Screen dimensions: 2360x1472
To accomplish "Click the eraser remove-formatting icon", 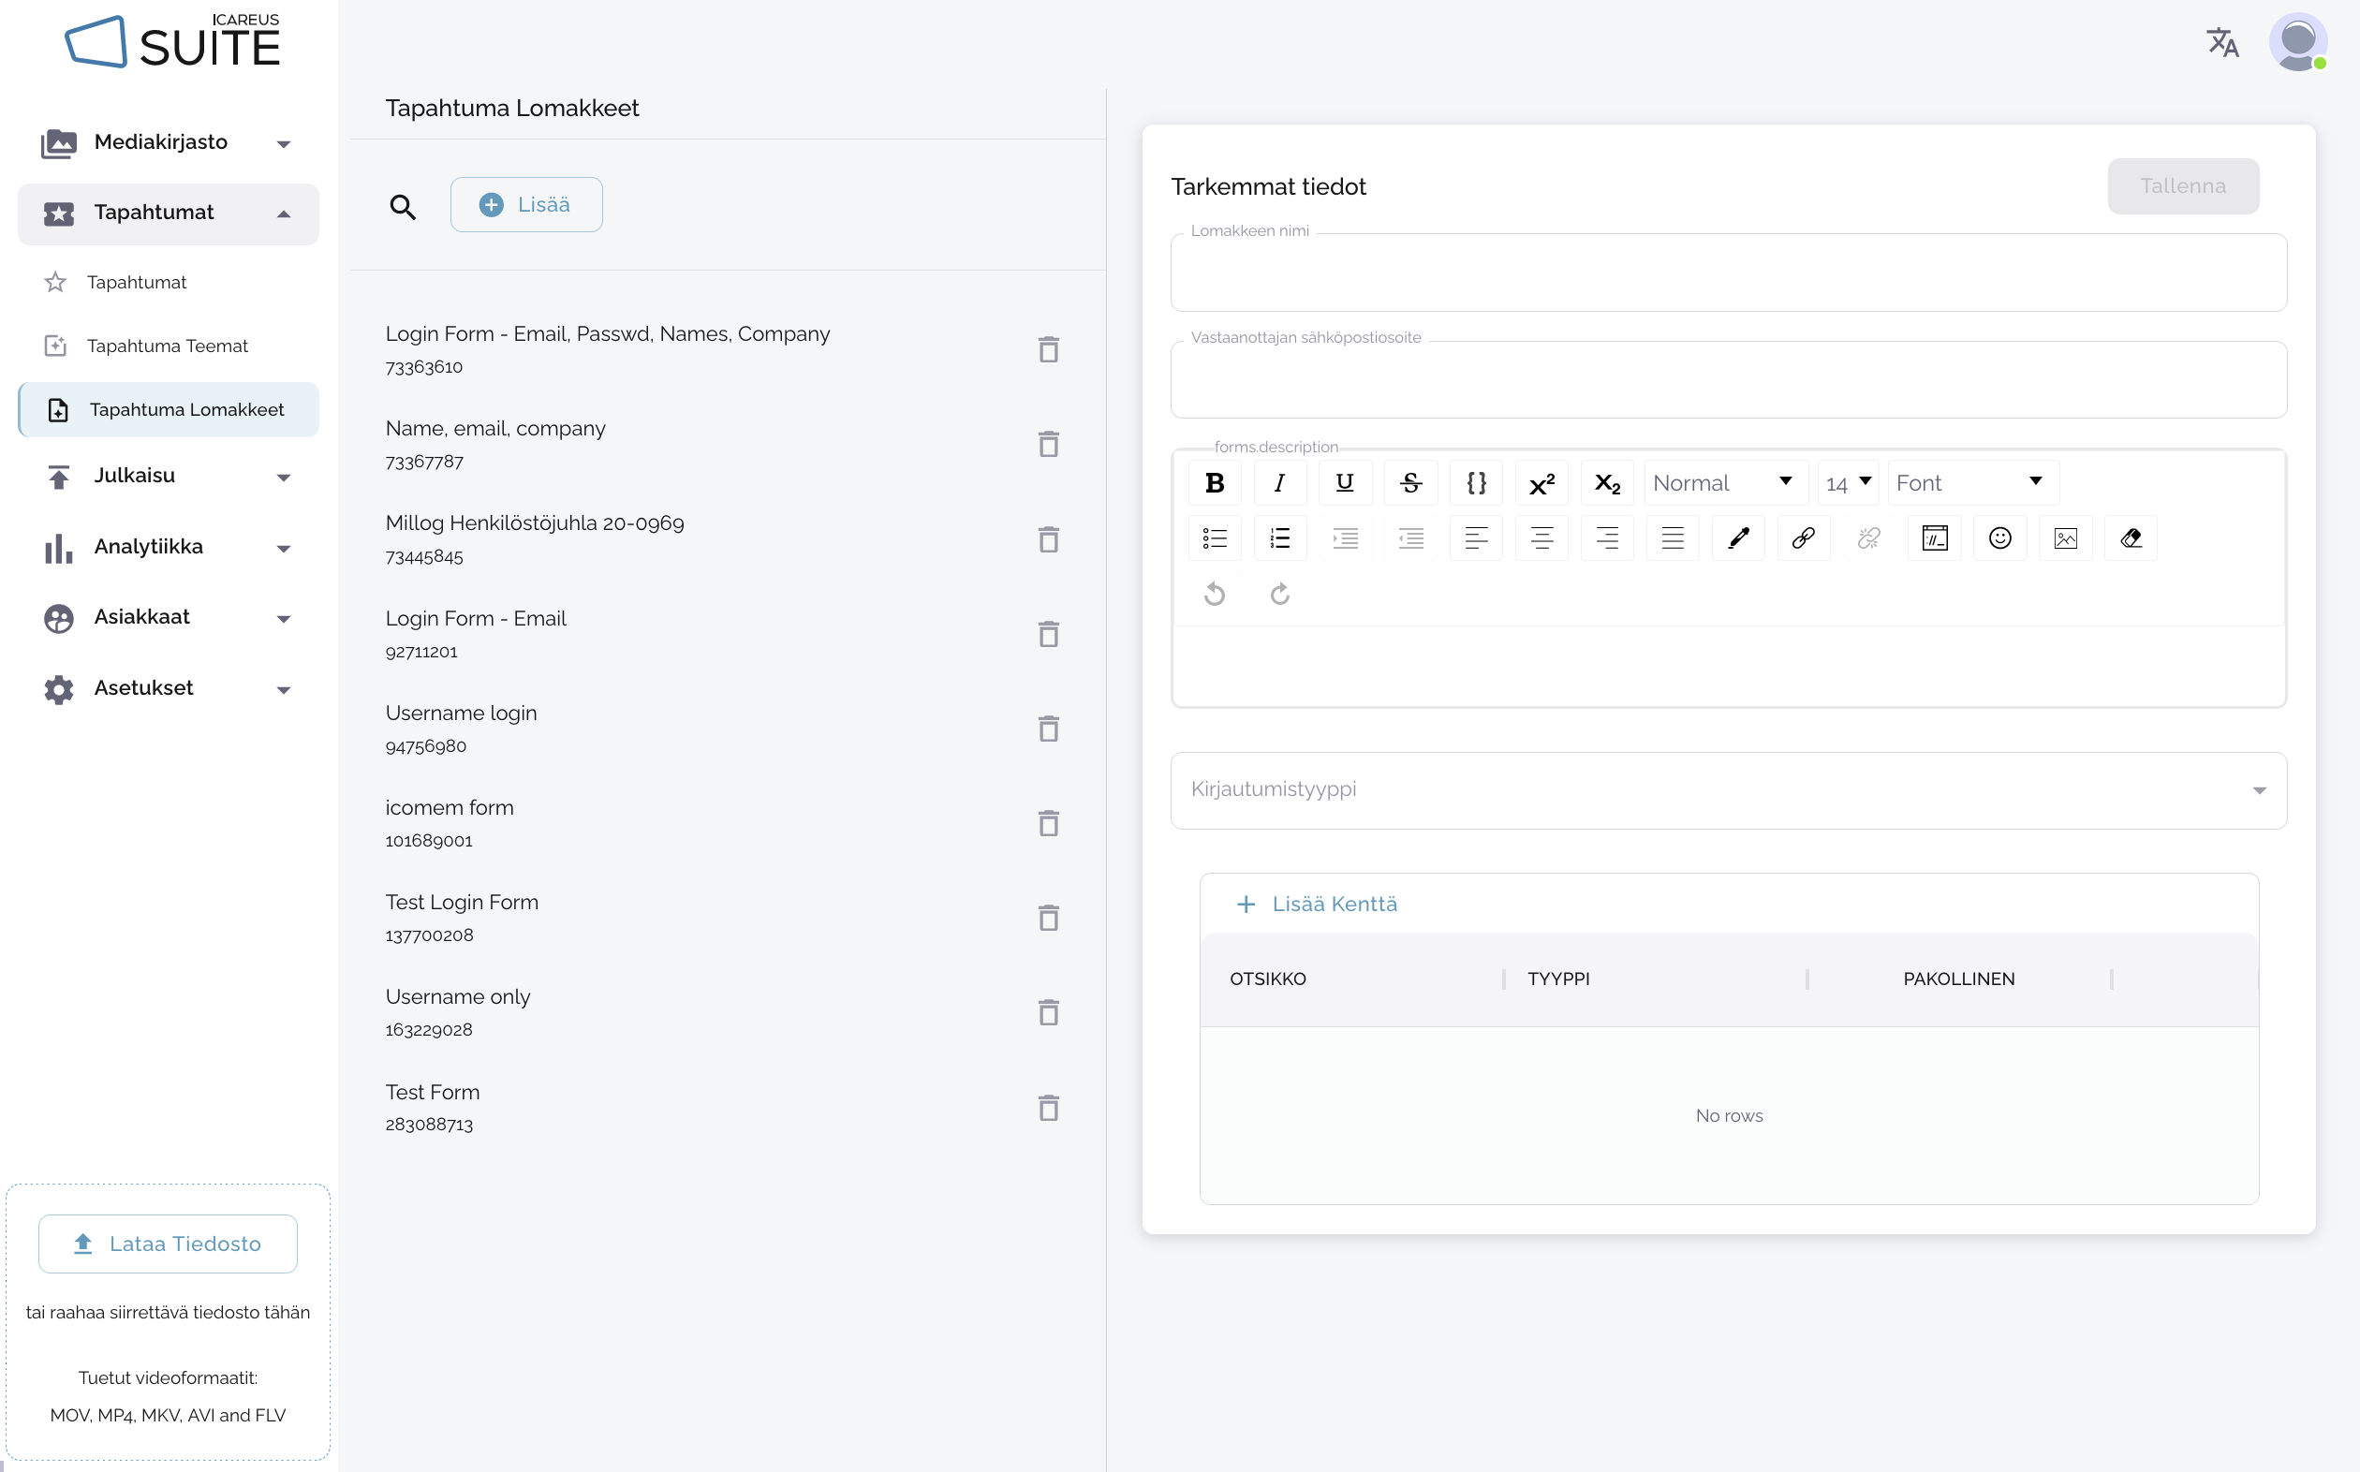I will pos(2131,538).
